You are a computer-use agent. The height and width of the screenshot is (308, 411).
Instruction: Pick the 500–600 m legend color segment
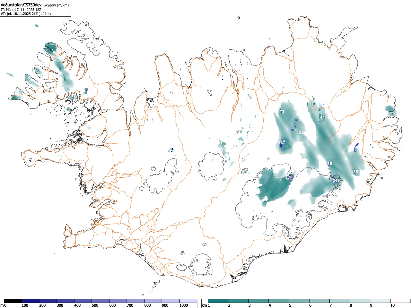tap(101, 301)
